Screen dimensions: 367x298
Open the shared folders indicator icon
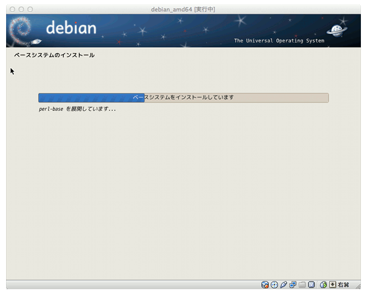click(302, 285)
